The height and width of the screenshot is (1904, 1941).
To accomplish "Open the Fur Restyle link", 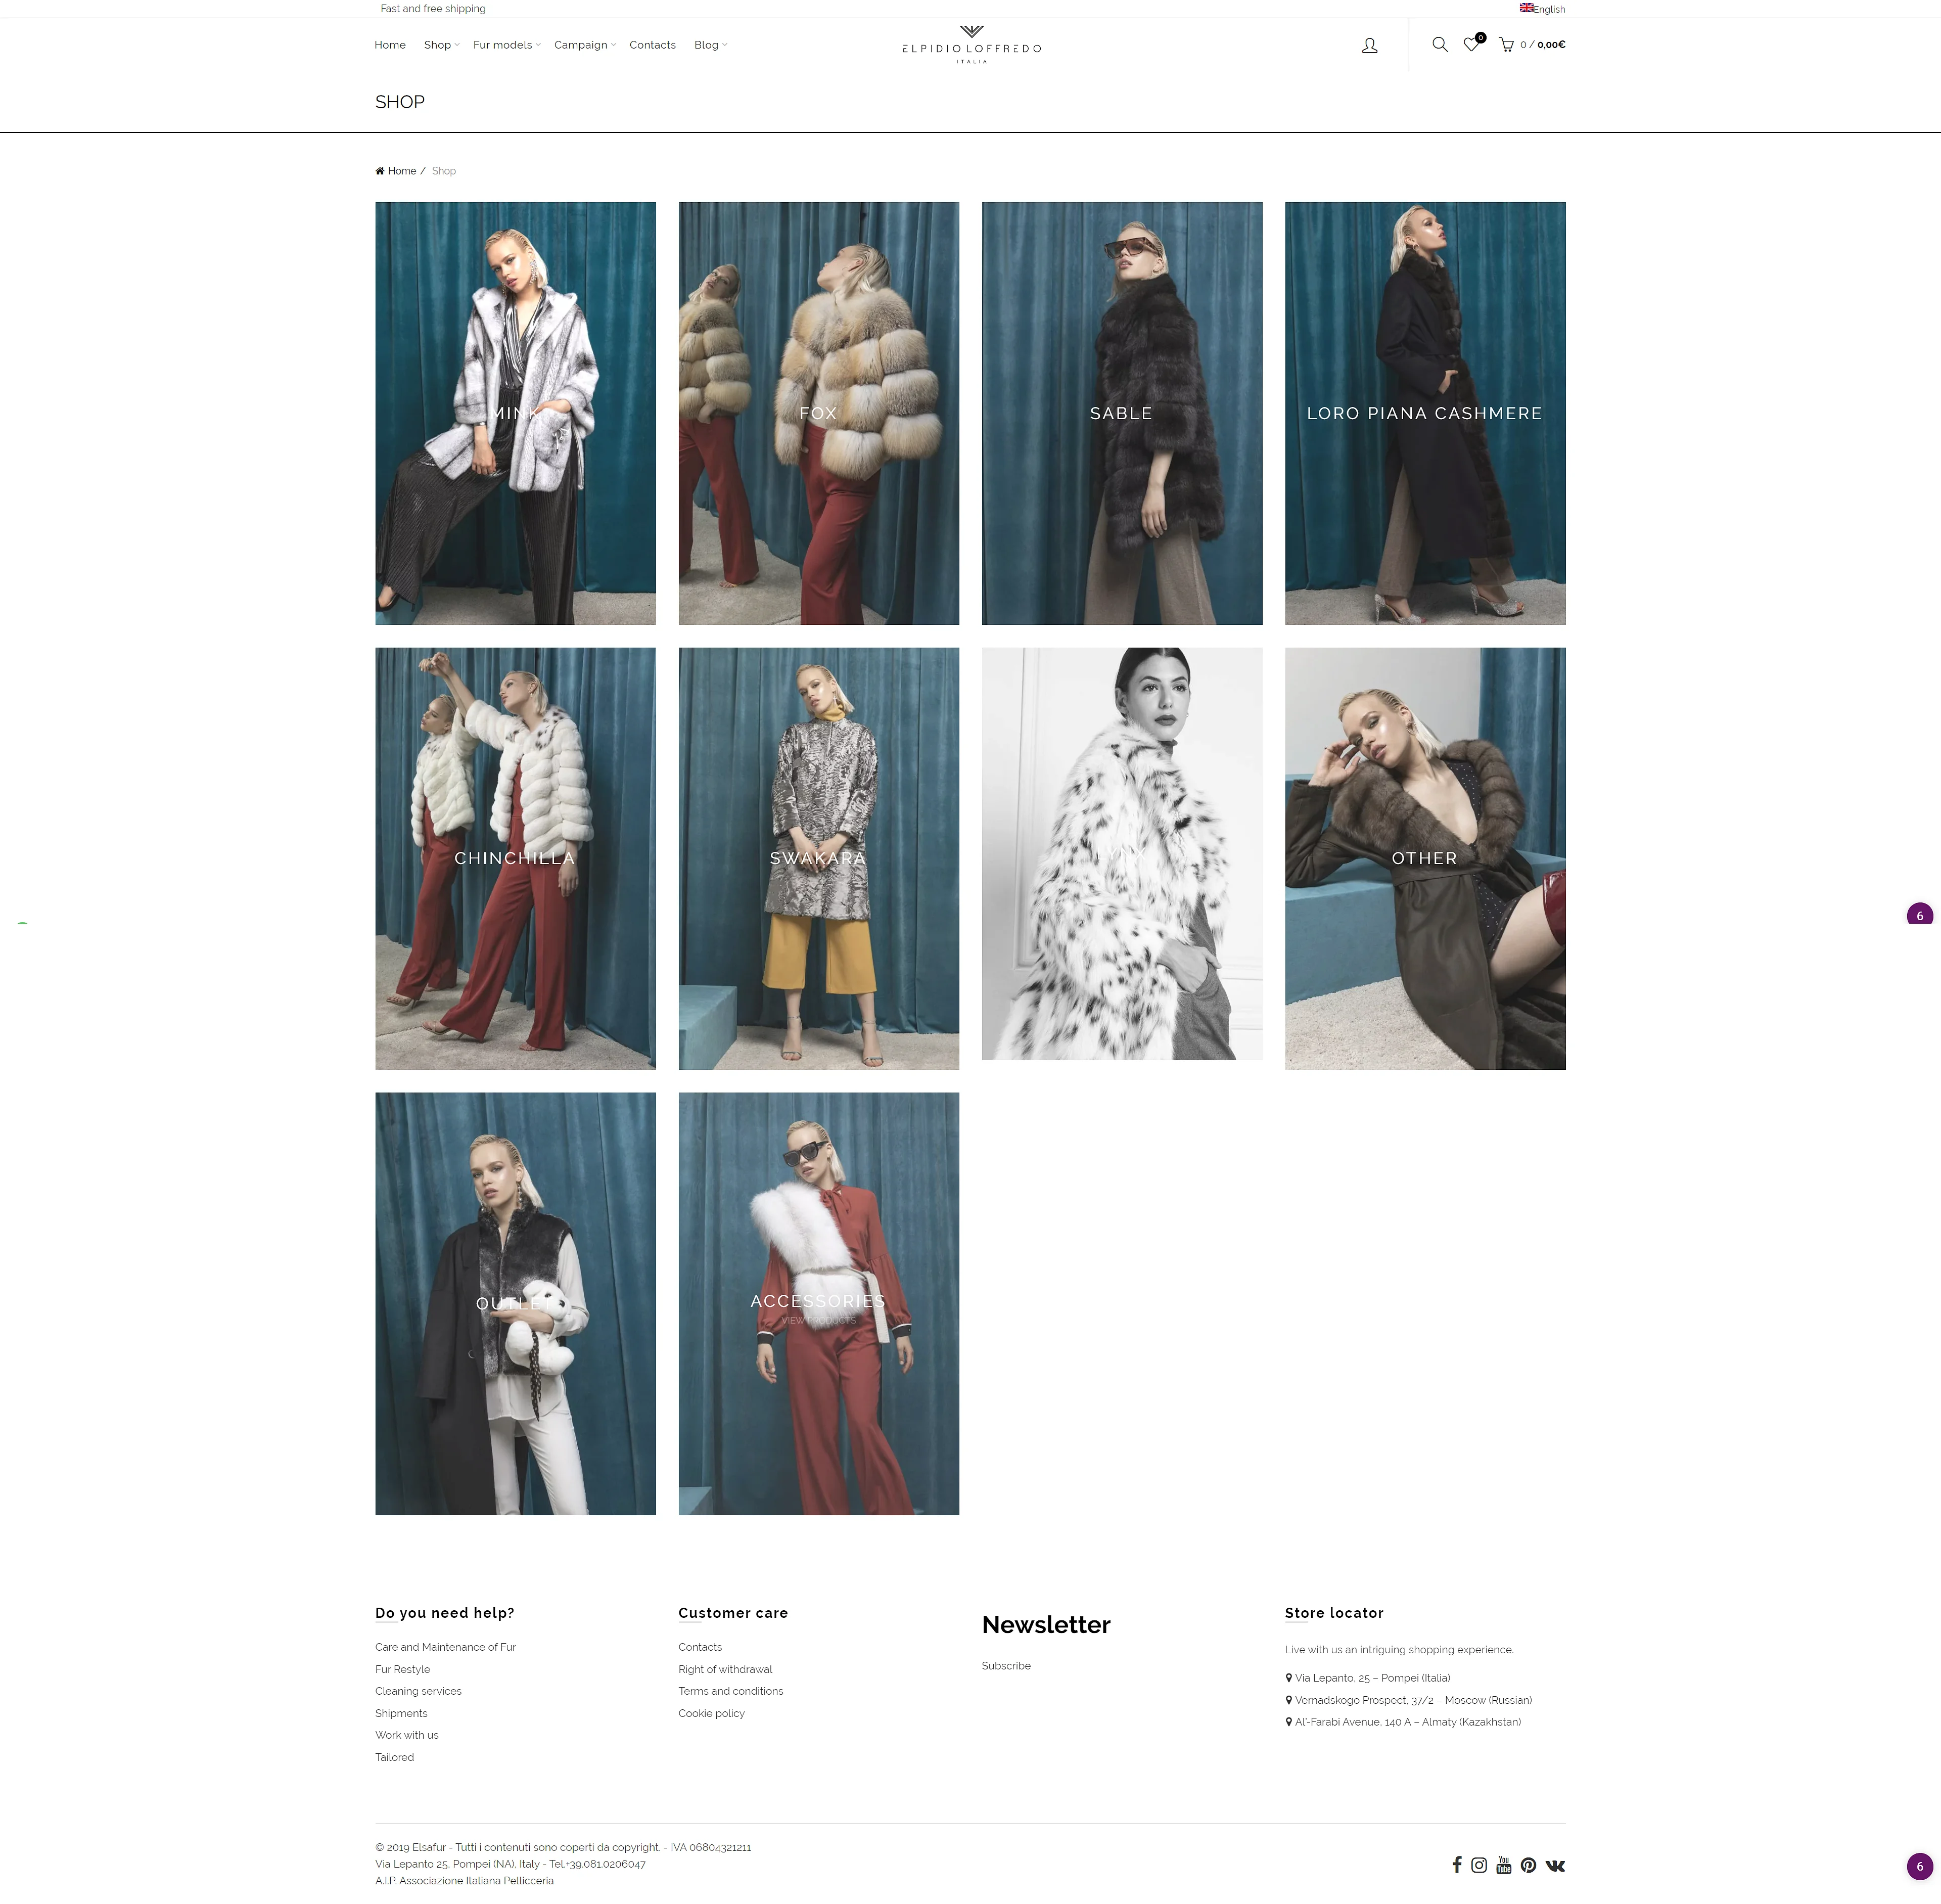I will point(402,1669).
